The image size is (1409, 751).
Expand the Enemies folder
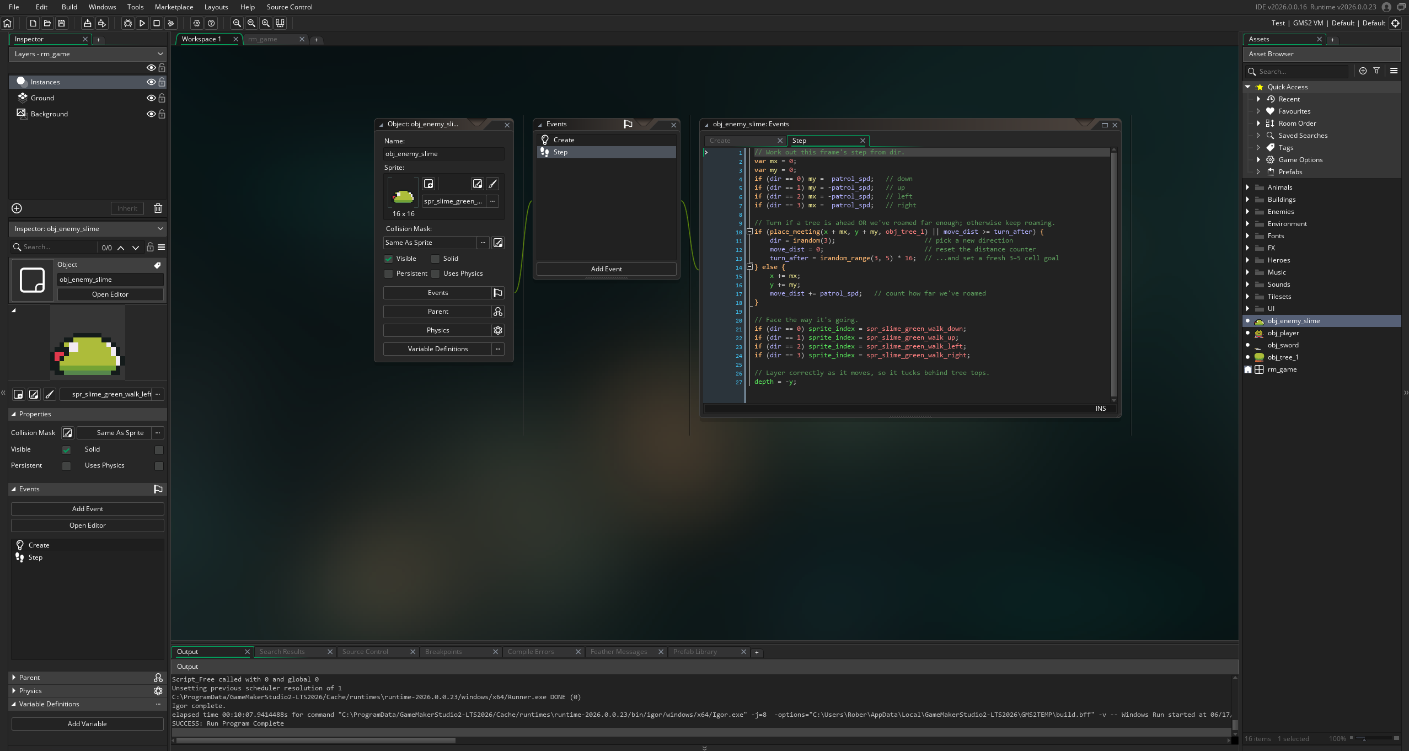tap(1247, 212)
